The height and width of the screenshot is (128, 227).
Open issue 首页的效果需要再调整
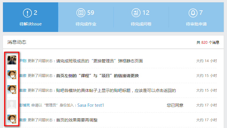(x=77, y=120)
